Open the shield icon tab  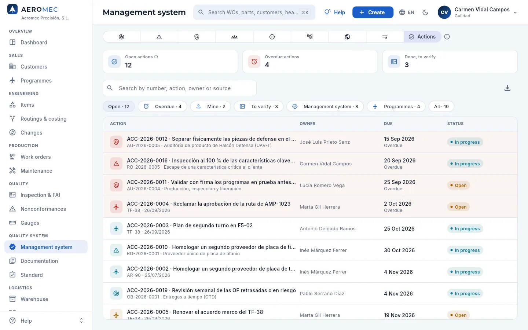coord(197,37)
